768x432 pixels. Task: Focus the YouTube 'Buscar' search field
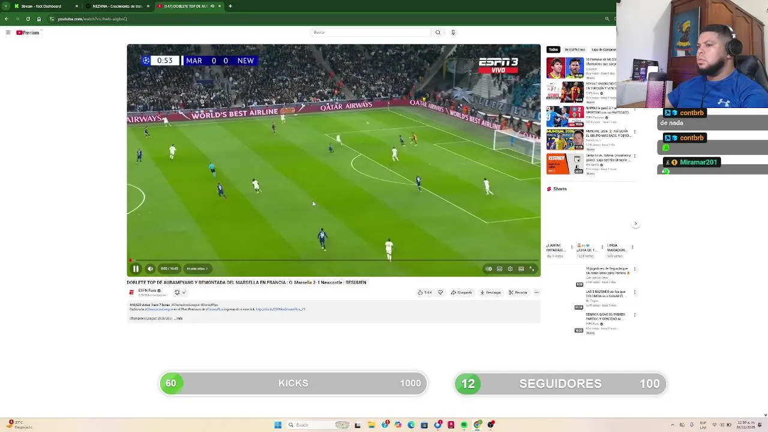[371, 32]
